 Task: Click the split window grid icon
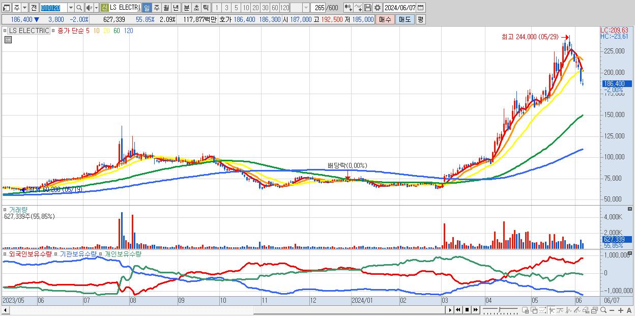click(x=526, y=310)
